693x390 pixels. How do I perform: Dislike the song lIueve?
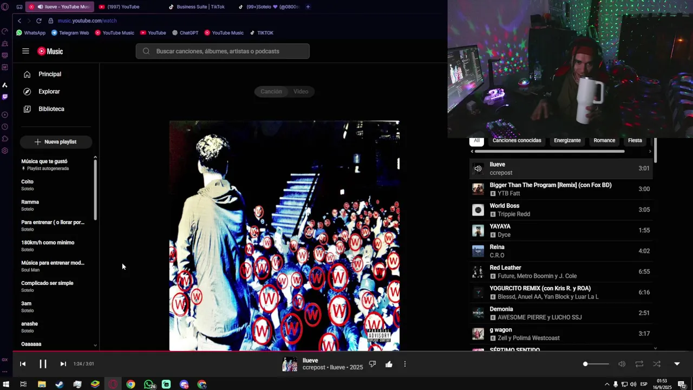tap(372, 364)
